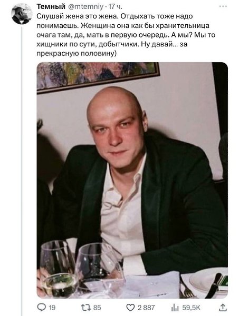The width and height of the screenshot is (239, 316).
Task: Click the framed painting in the photo
Action: [98, 76]
